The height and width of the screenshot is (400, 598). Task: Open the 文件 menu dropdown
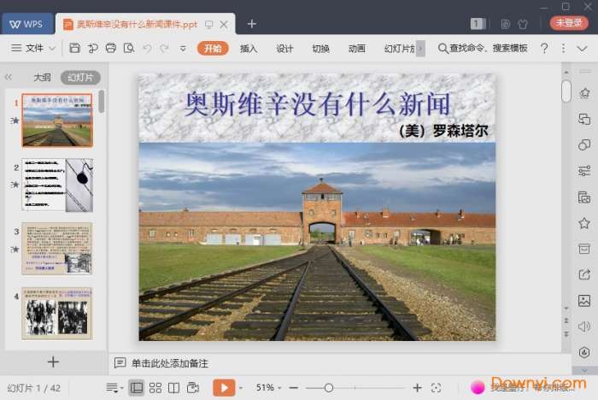[34, 49]
